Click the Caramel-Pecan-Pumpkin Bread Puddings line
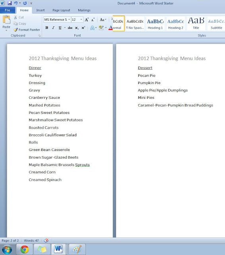The image size is (225, 255). [x=175, y=105]
